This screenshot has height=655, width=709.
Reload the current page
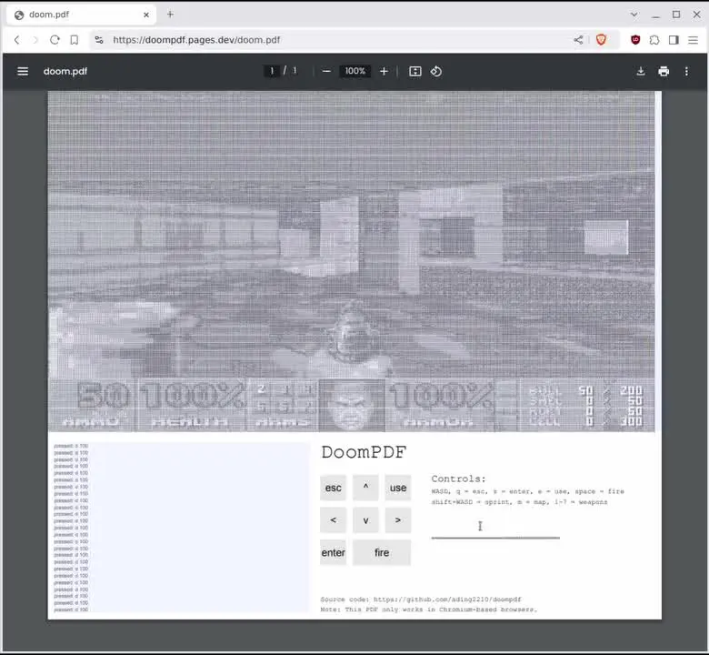tap(55, 40)
